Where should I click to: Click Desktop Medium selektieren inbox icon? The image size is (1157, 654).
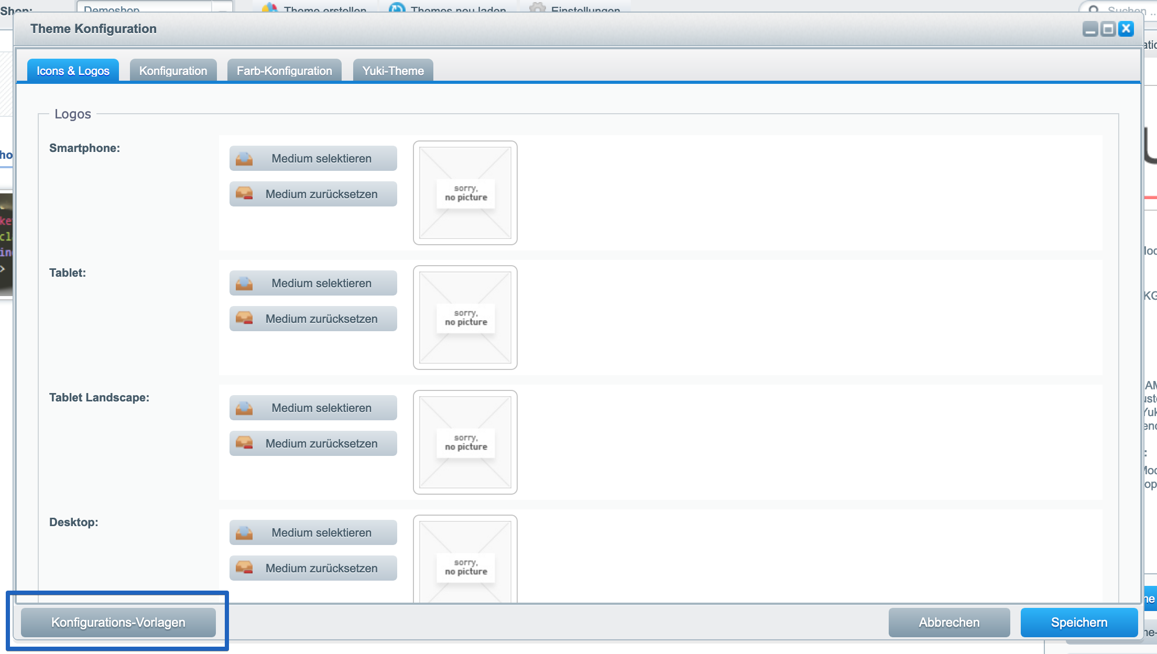[244, 532]
